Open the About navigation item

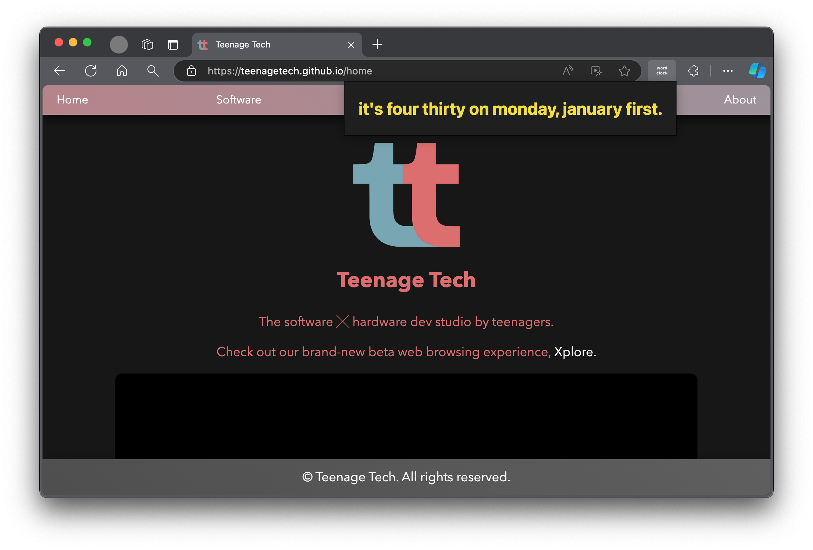(x=740, y=100)
